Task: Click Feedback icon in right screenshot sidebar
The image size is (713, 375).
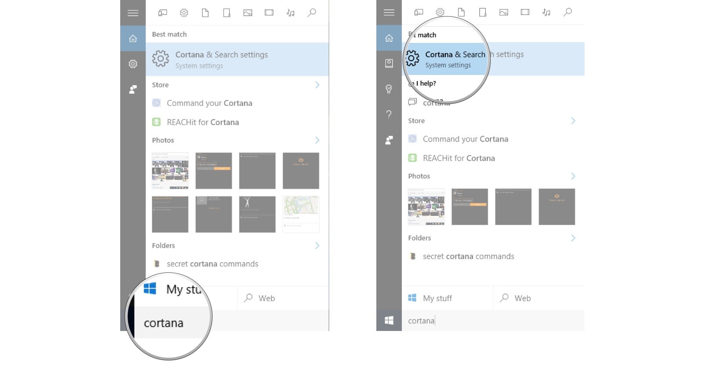Action: 389,140
